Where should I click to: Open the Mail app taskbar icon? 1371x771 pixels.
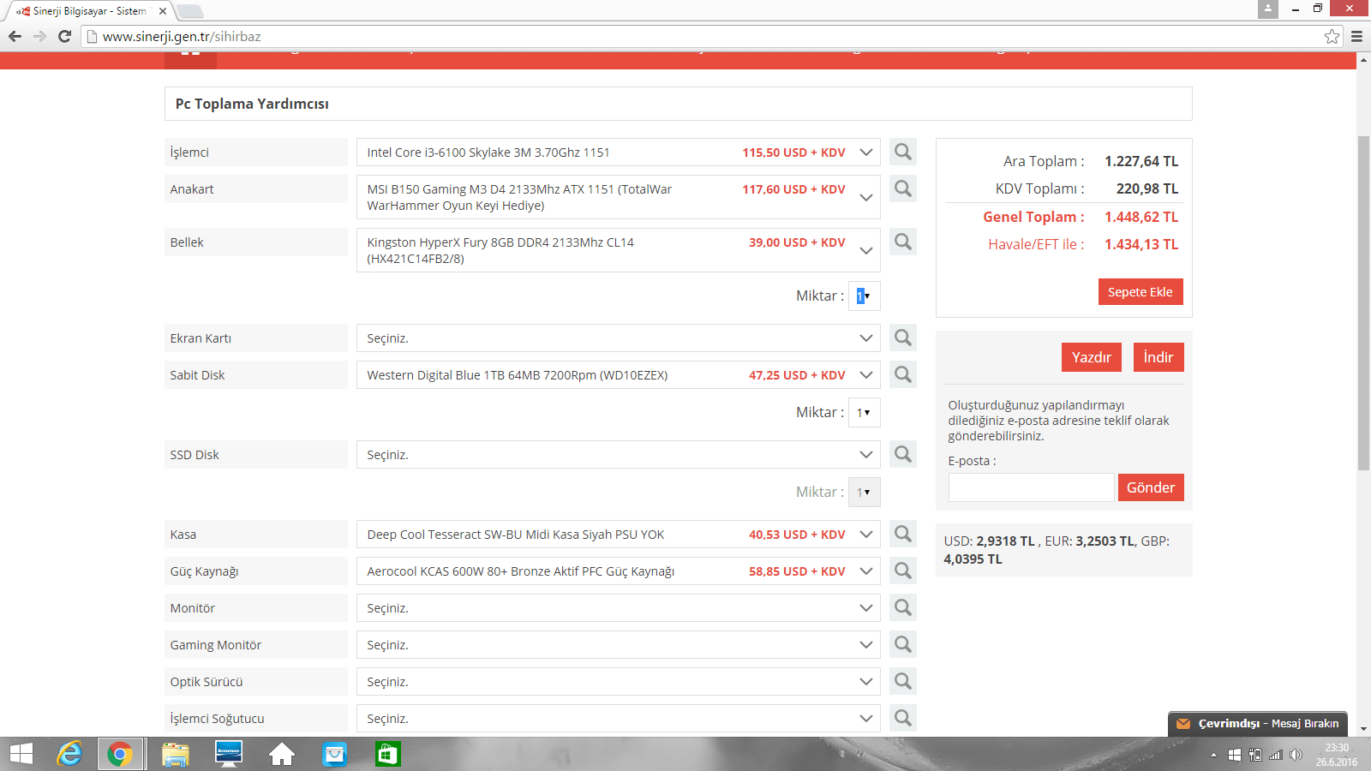[x=335, y=754]
